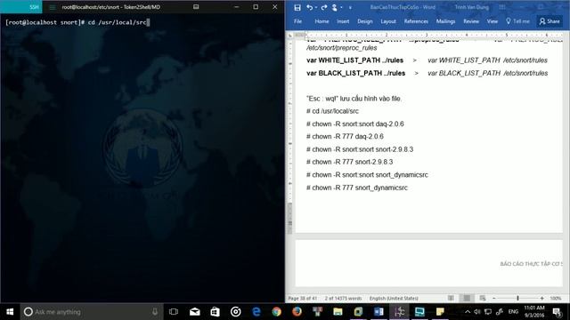The height and width of the screenshot is (320, 570).
Task: Redo the last action in Word
Action: 324,7
